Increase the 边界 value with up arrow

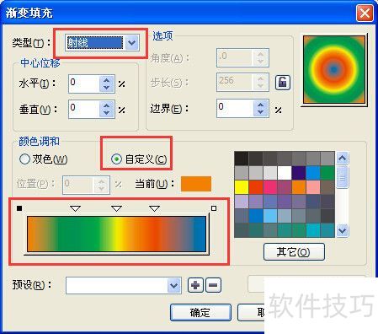click(261, 105)
